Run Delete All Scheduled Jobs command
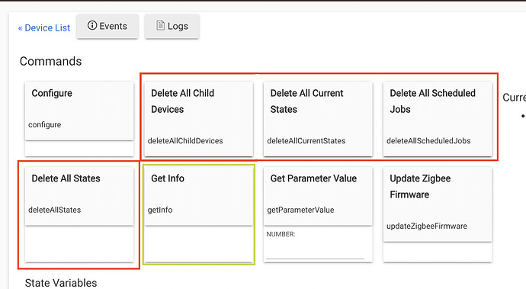Screen dimensions: 526x289 438,119
